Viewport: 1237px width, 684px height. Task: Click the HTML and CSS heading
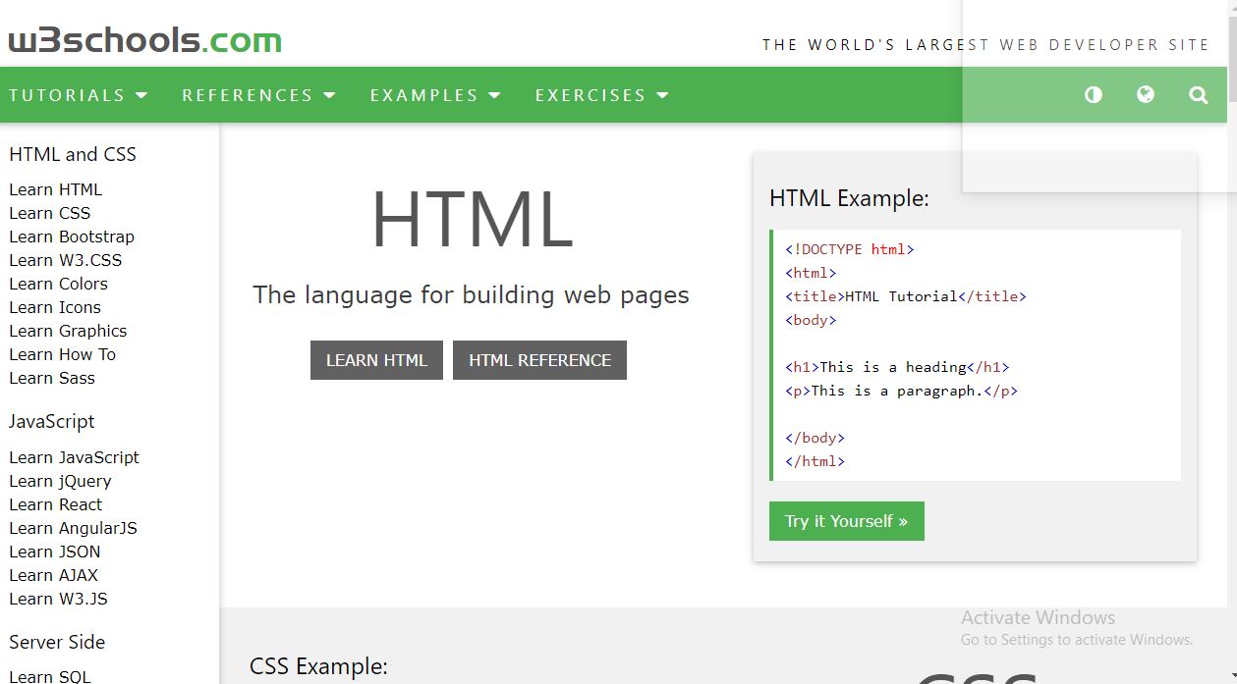(73, 154)
